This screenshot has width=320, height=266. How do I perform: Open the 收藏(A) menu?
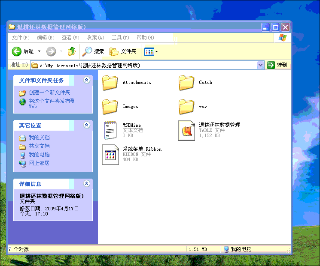coord(95,38)
